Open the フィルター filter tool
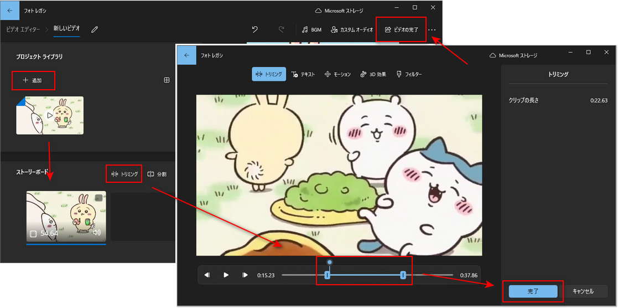The width and height of the screenshot is (618, 308). [x=409, y=74]
